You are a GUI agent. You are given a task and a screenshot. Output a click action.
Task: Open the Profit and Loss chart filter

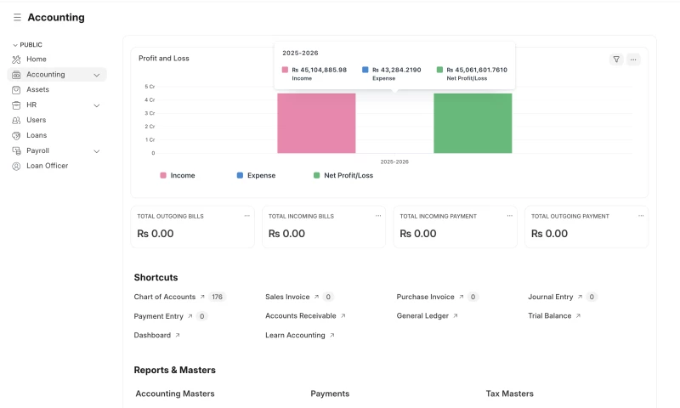point(616,59)
